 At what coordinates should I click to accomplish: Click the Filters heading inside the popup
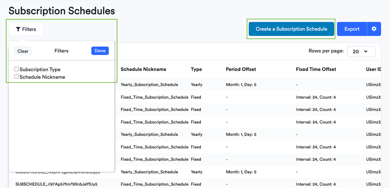tap(62, 51)
